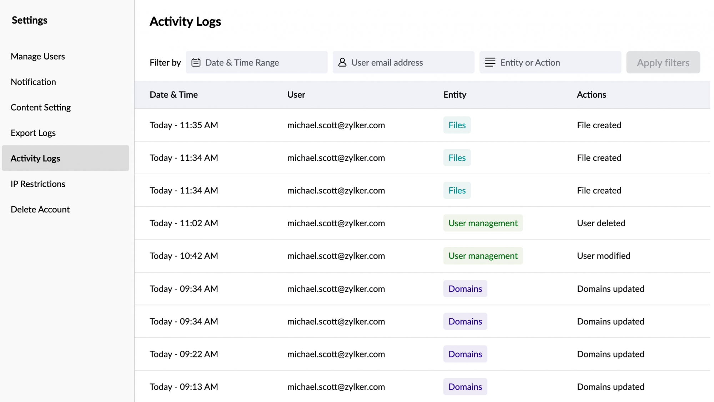
Task: Go to Notification settings
Action: click(x=33, y=82)
